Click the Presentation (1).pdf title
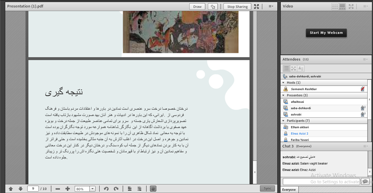The image size is (373, 193). (25, 6)
